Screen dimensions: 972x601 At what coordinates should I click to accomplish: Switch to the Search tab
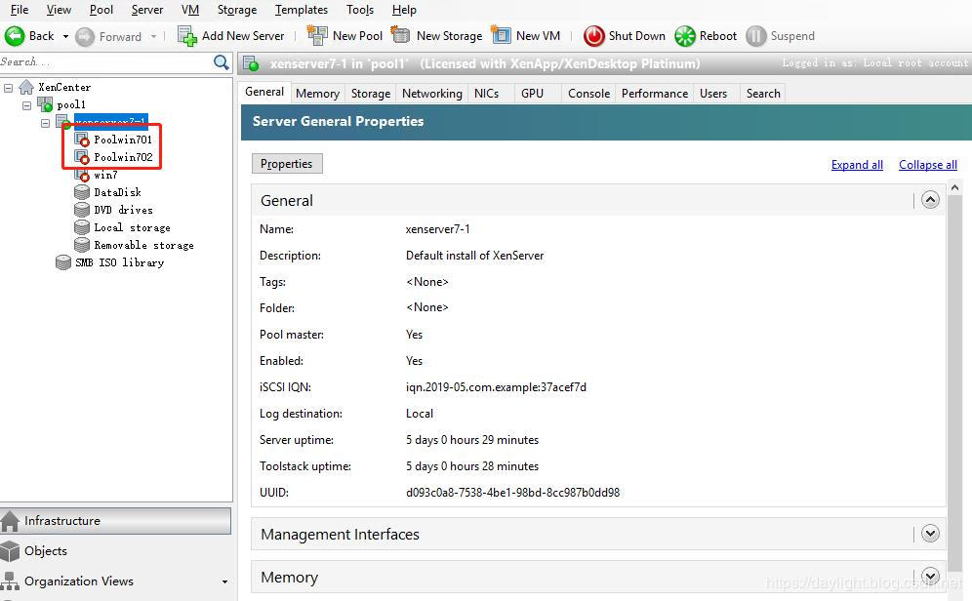click(763, 93)
